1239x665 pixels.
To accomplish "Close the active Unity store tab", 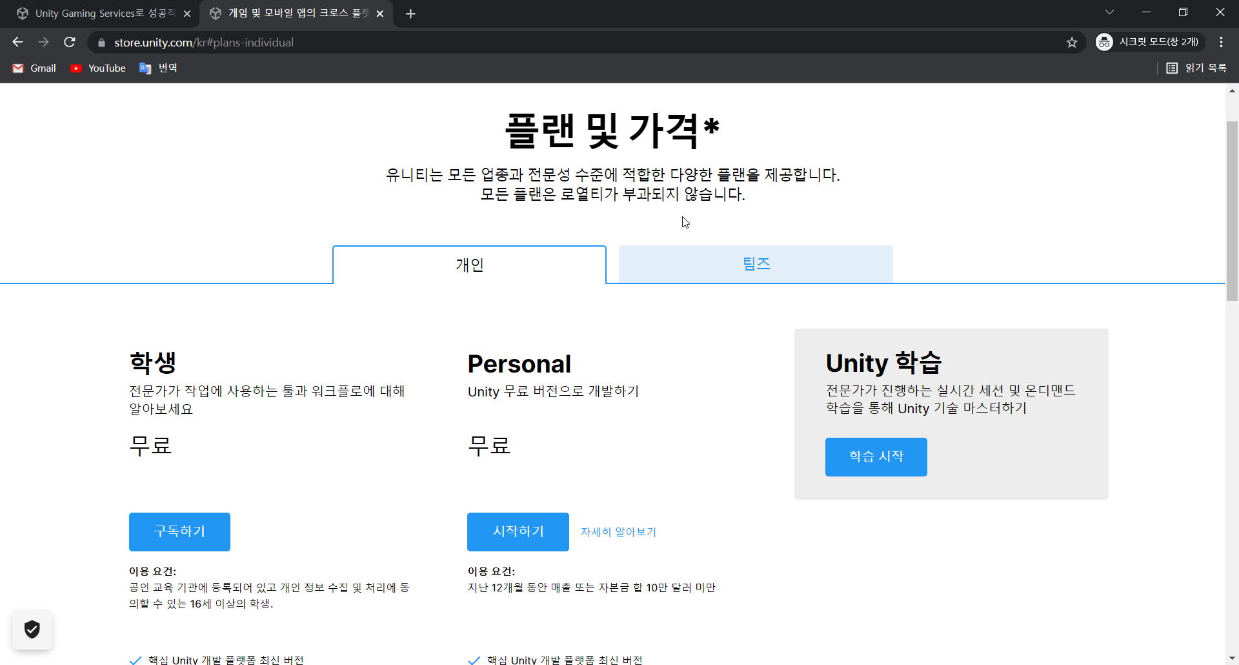I will 380,14.
